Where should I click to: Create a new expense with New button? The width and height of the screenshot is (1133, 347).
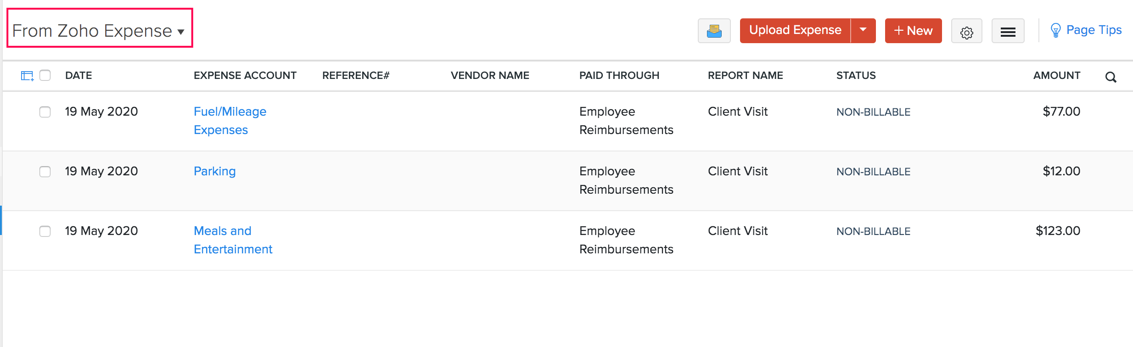(x=913, y=31)
